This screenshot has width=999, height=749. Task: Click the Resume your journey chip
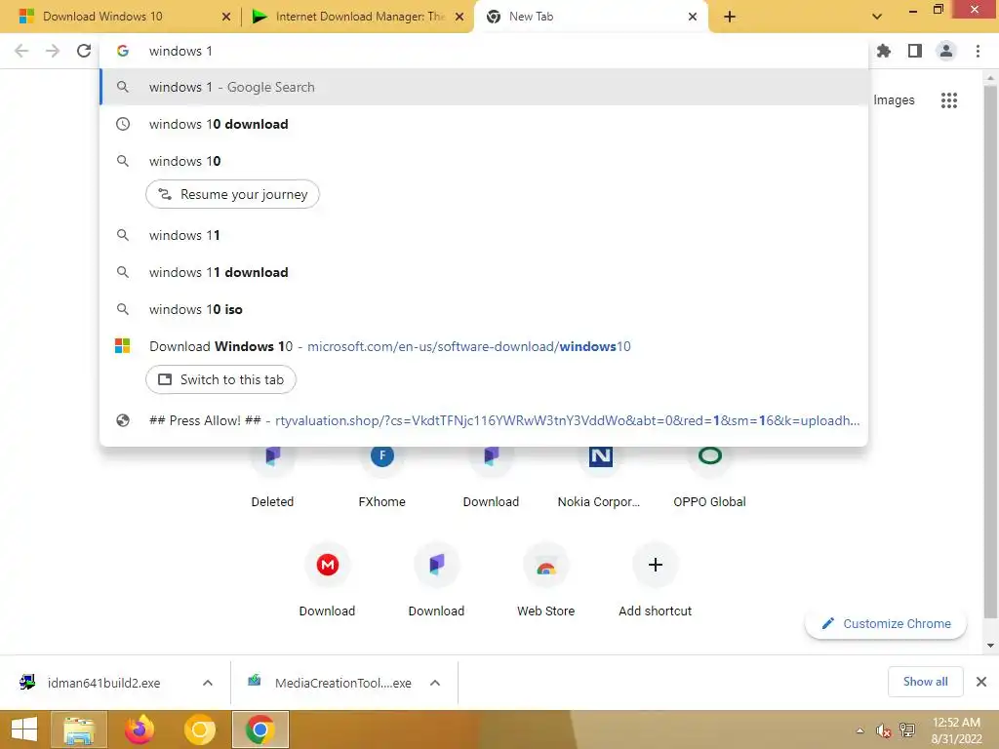[232, 194]
